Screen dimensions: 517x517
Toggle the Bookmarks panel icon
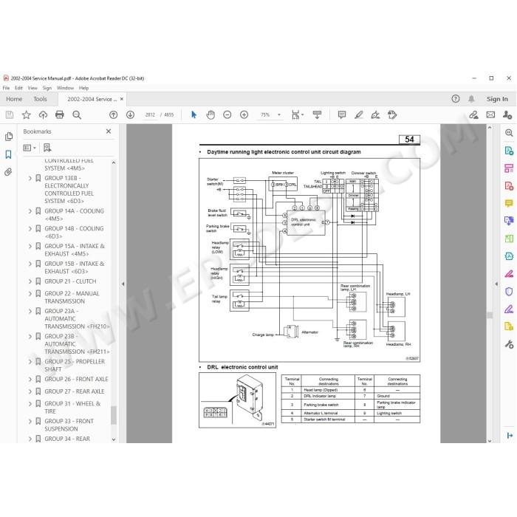pos(9,154)
